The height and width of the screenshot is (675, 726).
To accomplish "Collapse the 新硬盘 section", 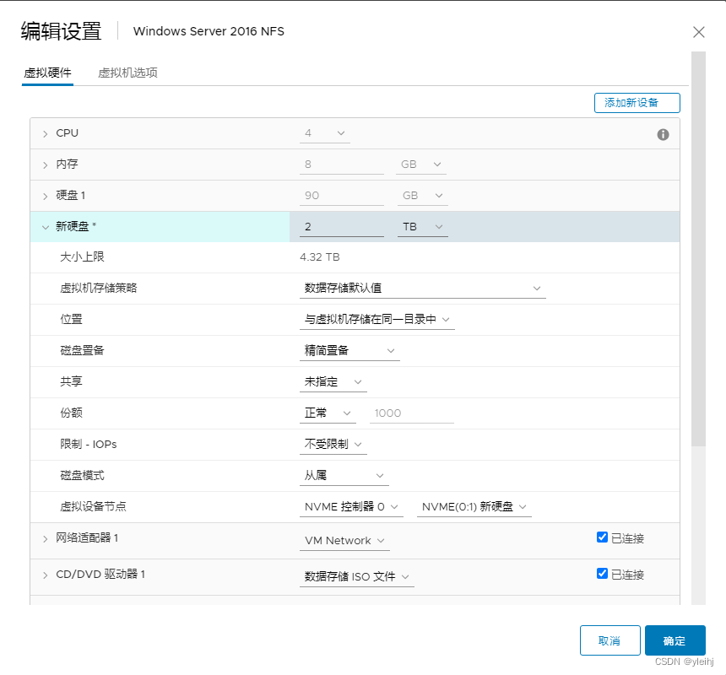I will pos(45,226).
